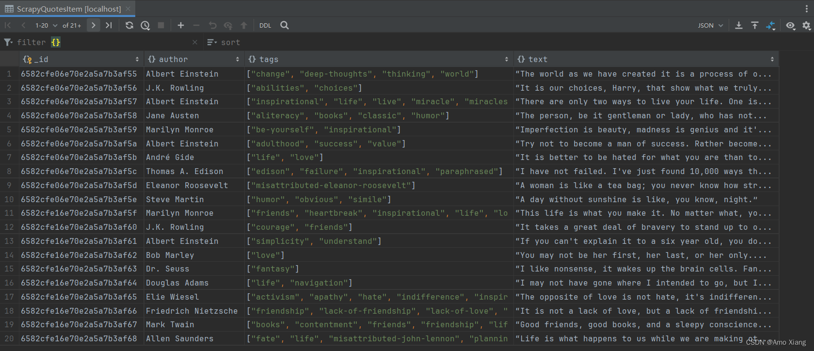Screen dimensions: 814x351
Task: Select the 'A day without sunshine' text cell
Action: click(x=646, y=199)
